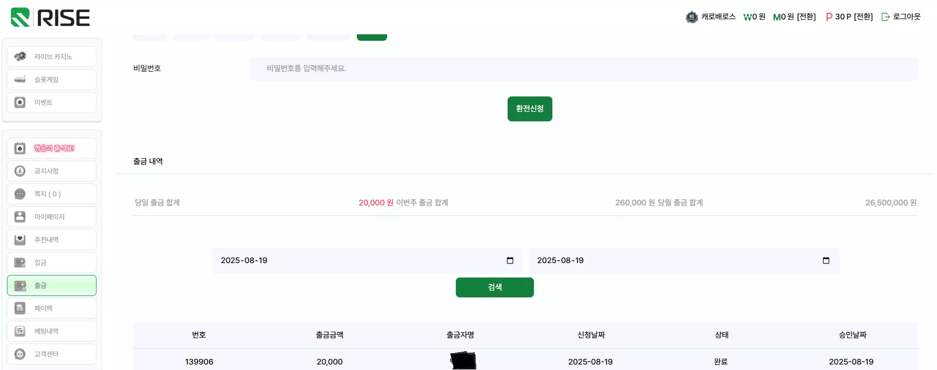This screenshot has width=937, height=370.
Task: Open end date calendar picker
Action: click(826, 261)
